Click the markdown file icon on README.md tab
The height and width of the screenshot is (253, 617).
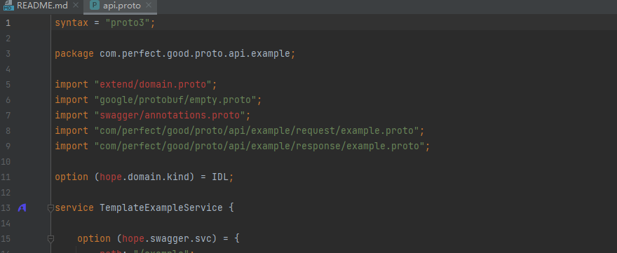[x=8, y=6]
